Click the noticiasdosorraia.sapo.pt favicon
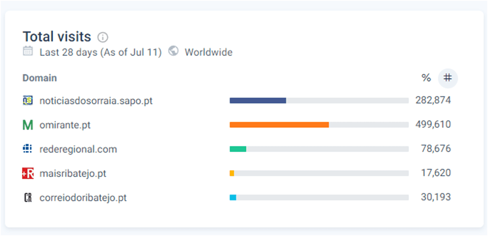488x236 pixels. tap(28, 100)
